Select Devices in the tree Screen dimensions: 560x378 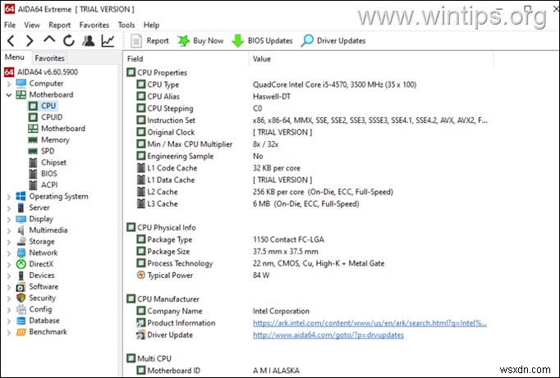(x=42, y=276)
